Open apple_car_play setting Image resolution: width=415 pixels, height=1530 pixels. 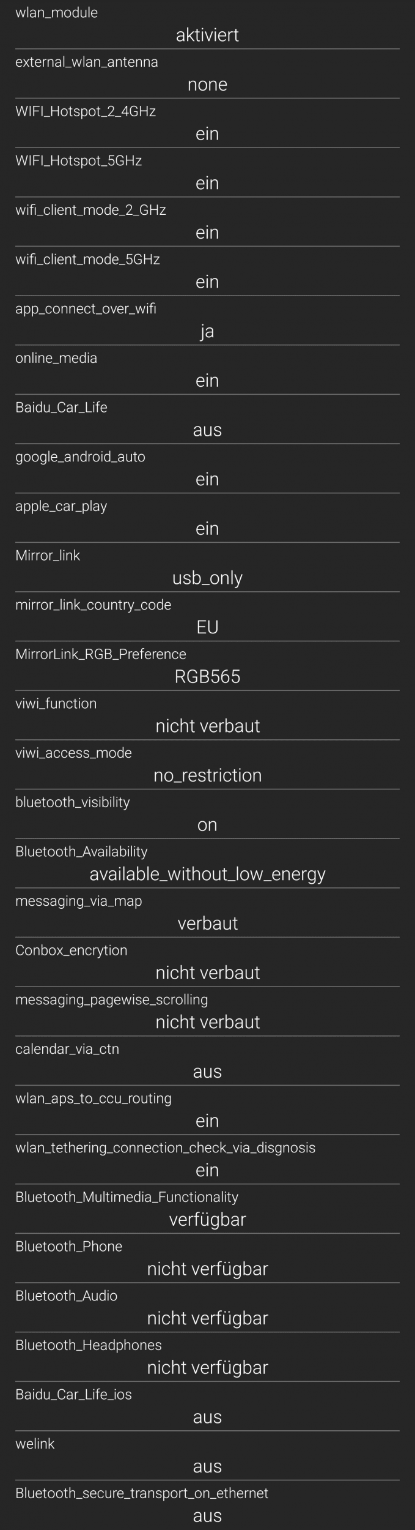pyautogui.click(x=207, y=518)
